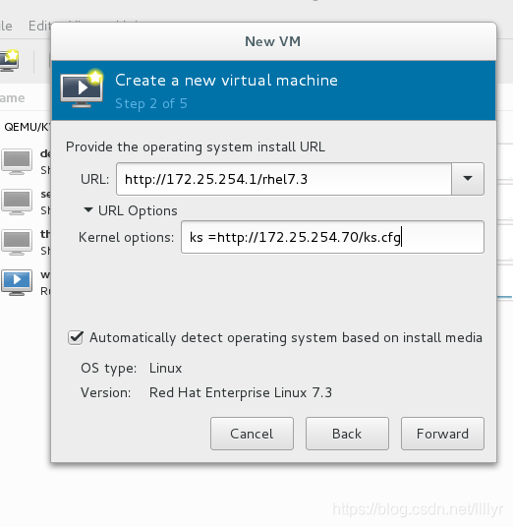Click in the URL input field
This screenshot has width=513, height=527.
pos(284,179)
